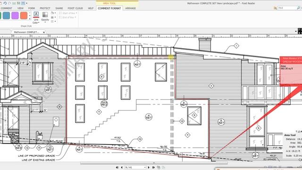The width and height of the screenshot is (302, 170).
Task: Open the COMMENT ribbon tab
Action: click(x=6, y=8)
